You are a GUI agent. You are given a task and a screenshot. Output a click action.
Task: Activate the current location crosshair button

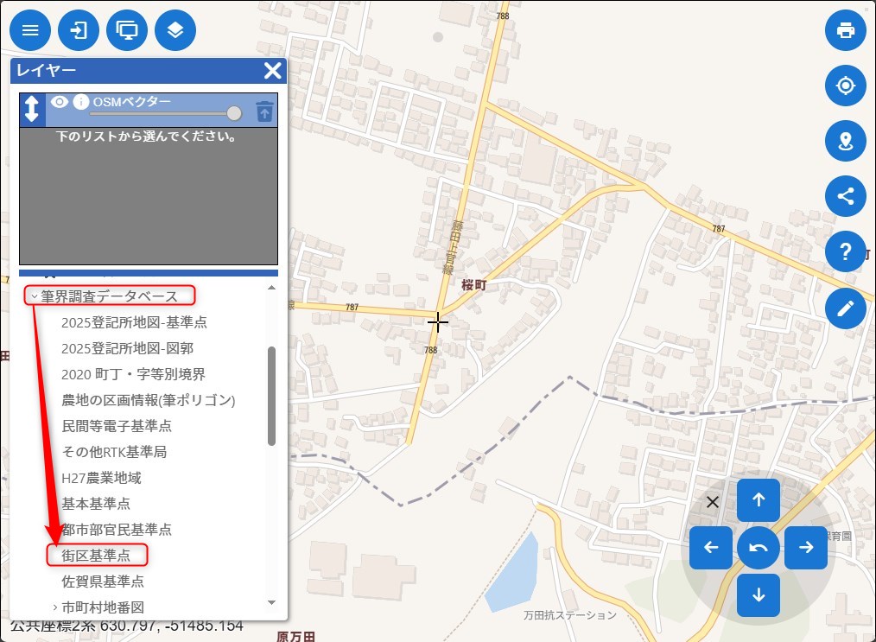[845, 86]
